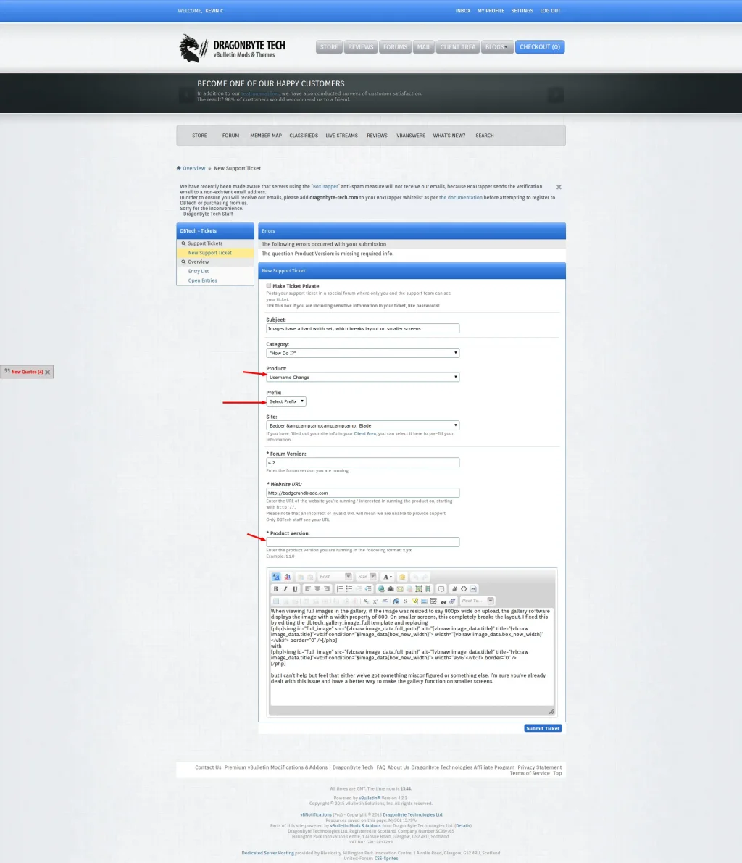Focus the Website URL input field
The image size is (742, 863).
(x=363, y=493)
